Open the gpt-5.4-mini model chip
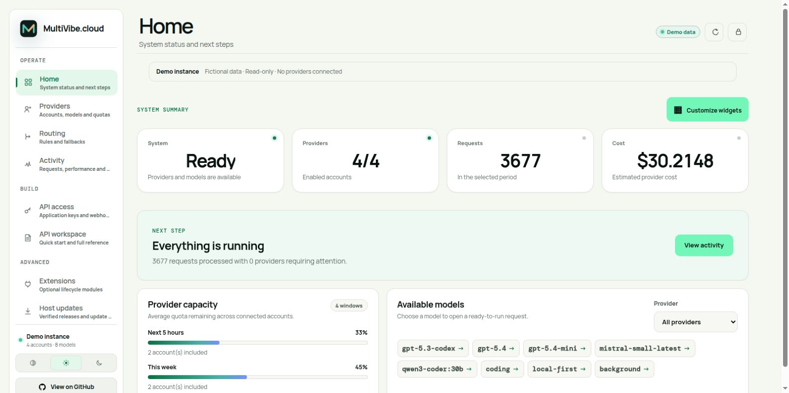This screenshot has height=393, width=789. pos(557,349)
